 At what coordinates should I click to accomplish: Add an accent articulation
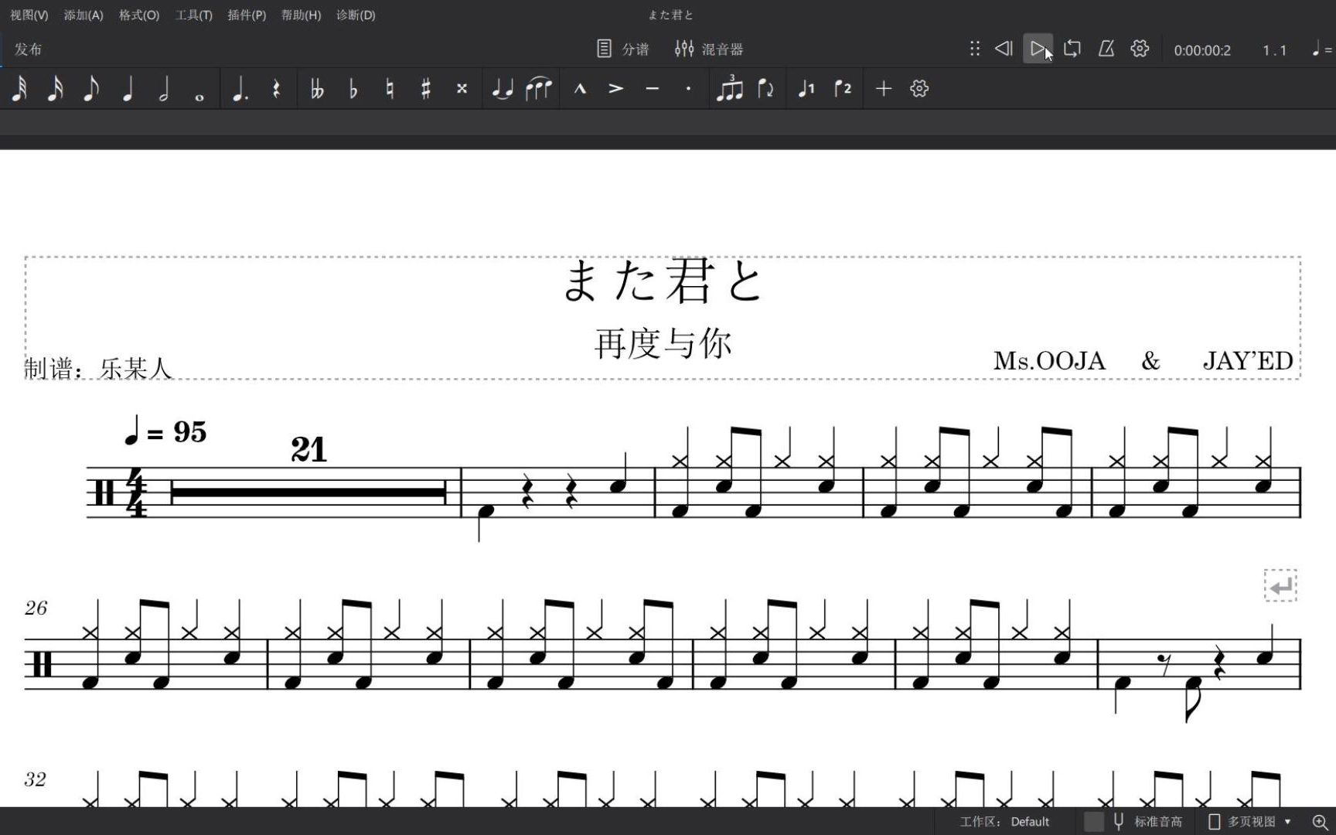click(616, 89)
